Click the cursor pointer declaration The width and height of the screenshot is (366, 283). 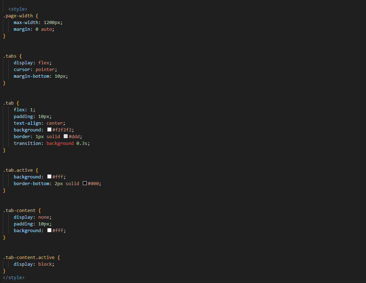click(35, 70)
